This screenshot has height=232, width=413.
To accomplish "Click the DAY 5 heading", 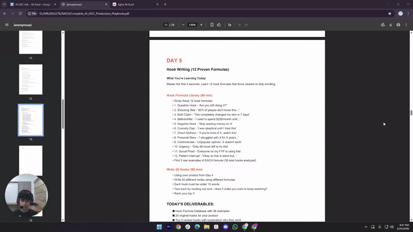I will 174,60.
